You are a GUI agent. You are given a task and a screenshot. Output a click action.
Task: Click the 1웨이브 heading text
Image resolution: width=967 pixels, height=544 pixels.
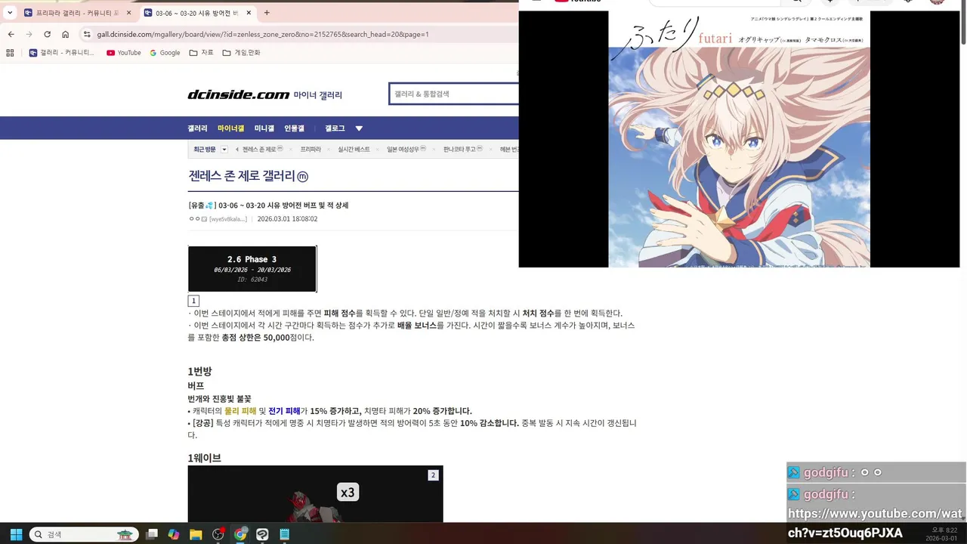click(204, 458)
